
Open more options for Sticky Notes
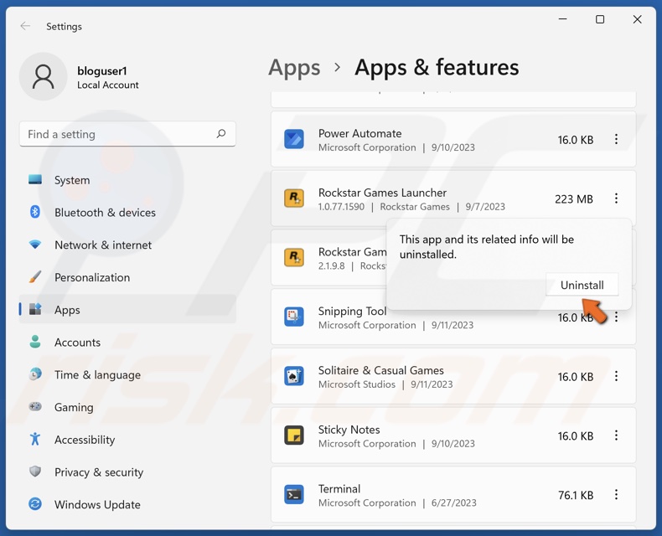tap(616, 435)
